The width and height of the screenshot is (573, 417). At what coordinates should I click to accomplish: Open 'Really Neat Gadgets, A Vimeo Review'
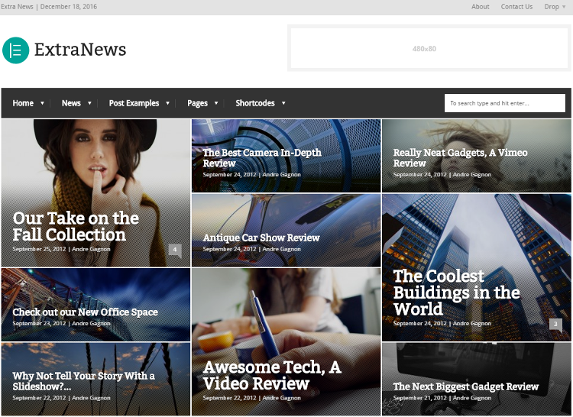[x=460, y=158]
